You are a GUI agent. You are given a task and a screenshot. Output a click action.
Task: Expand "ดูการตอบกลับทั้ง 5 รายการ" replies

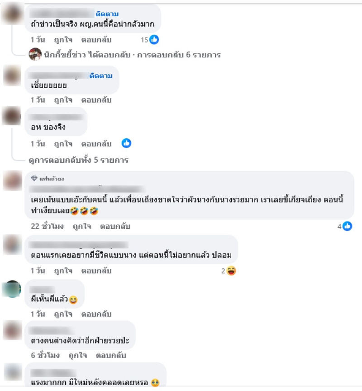[x=78, y=160]
